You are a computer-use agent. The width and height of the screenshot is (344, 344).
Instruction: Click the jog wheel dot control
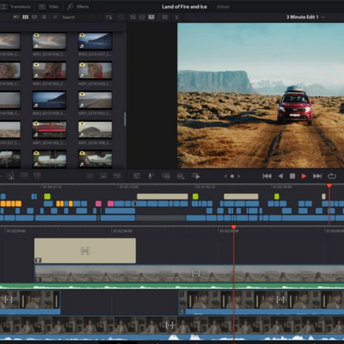tap(232, 176)
